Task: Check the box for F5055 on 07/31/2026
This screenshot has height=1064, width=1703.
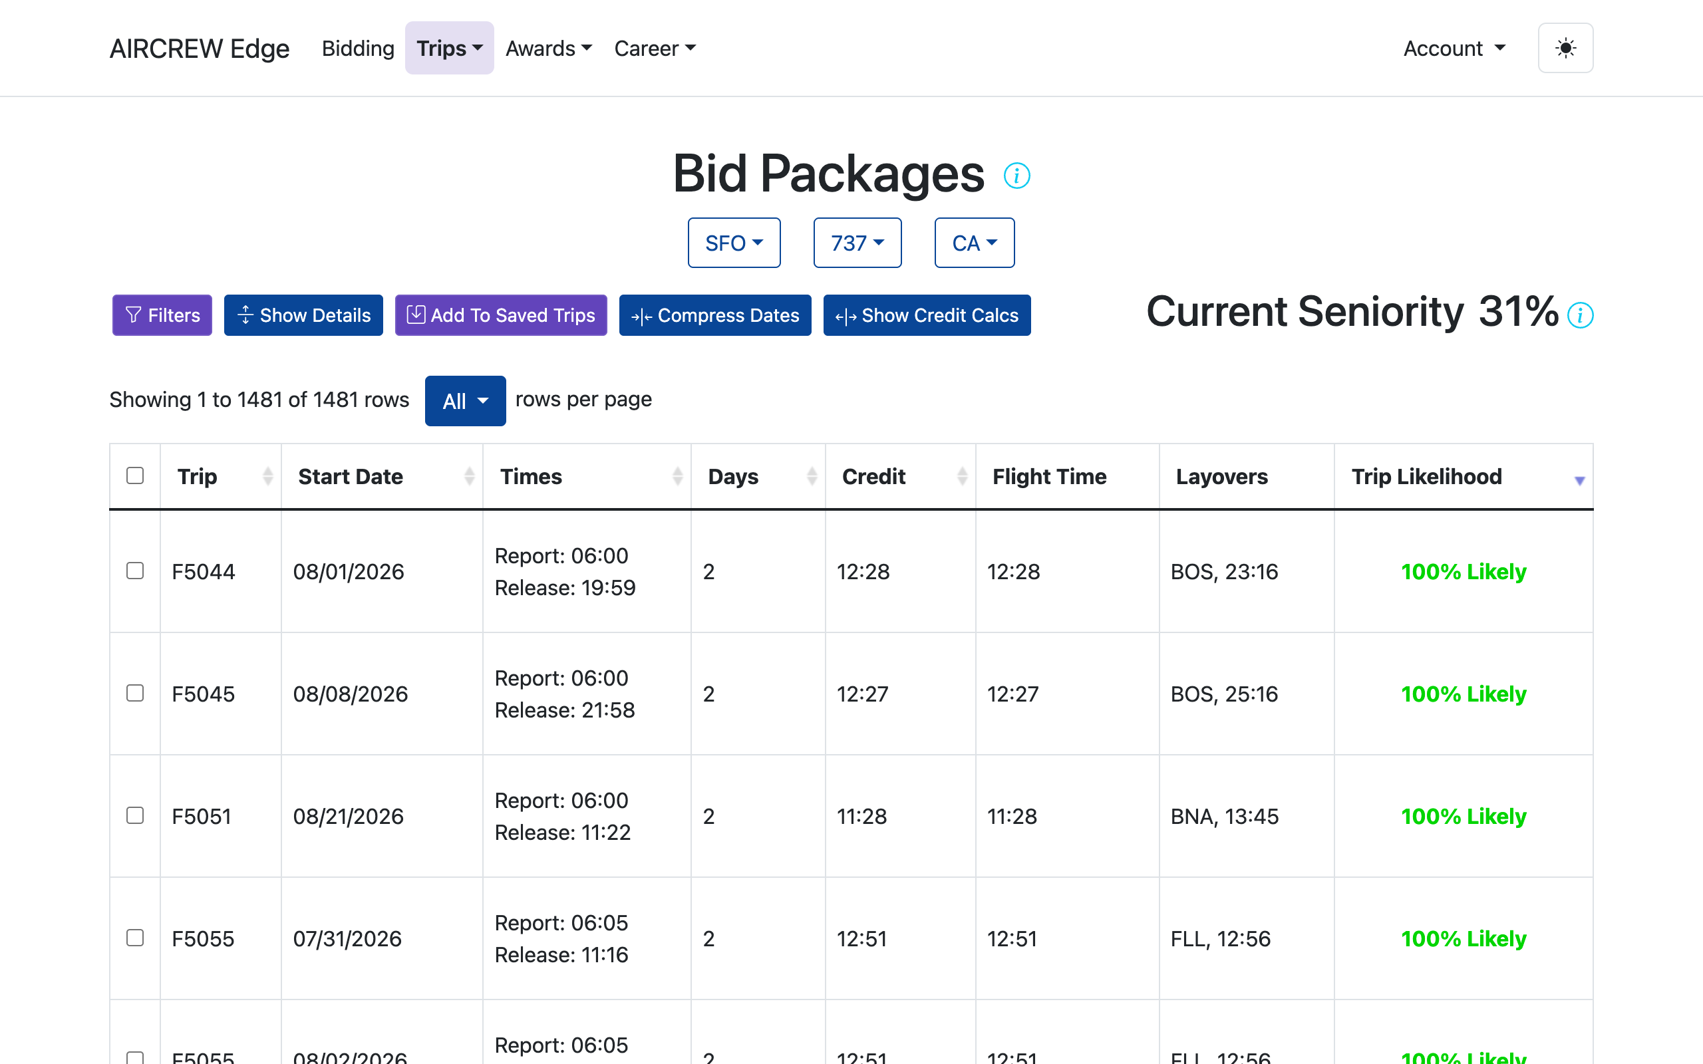Action: (135, 938)
